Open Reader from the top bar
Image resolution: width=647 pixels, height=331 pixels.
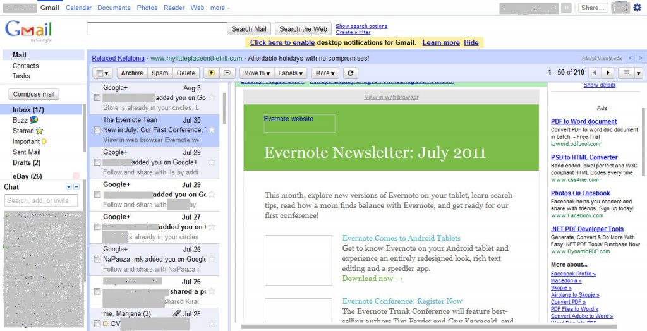click(x=174, y=8)
